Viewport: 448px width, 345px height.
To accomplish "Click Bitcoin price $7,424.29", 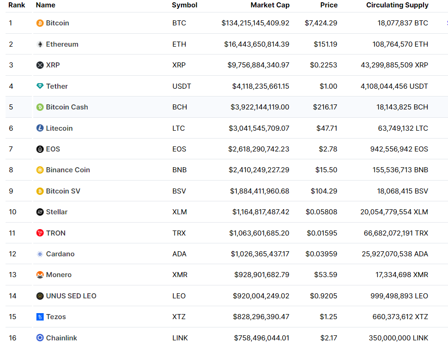I will pos(321,23).
